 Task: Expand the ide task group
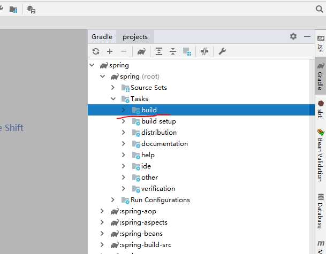coord(124,166)
